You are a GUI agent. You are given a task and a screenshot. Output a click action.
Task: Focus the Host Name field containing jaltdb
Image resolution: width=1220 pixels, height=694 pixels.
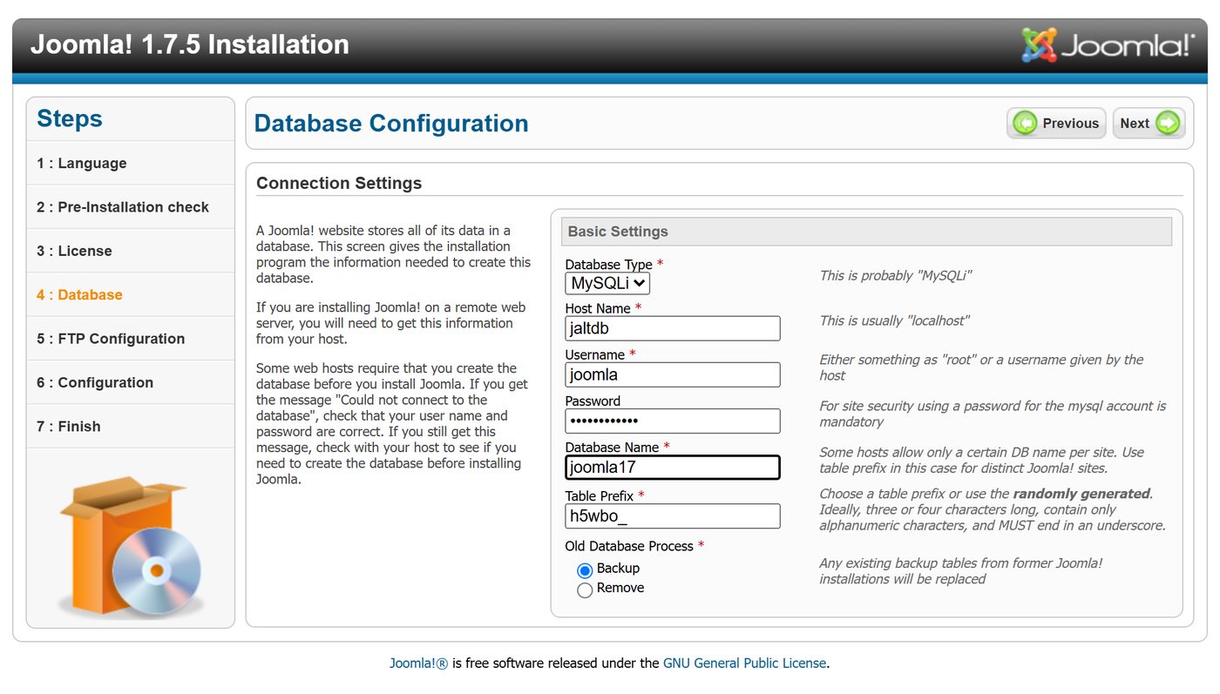pyautogui.click(x=673, y=328)
